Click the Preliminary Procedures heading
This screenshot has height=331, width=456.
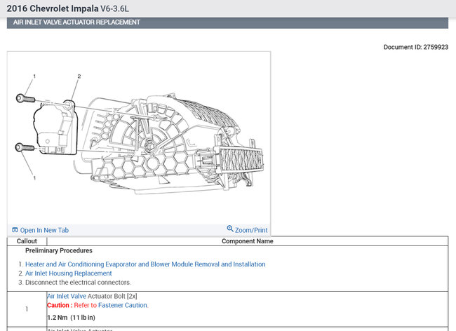pyautogui.click(x=59, y=250)
